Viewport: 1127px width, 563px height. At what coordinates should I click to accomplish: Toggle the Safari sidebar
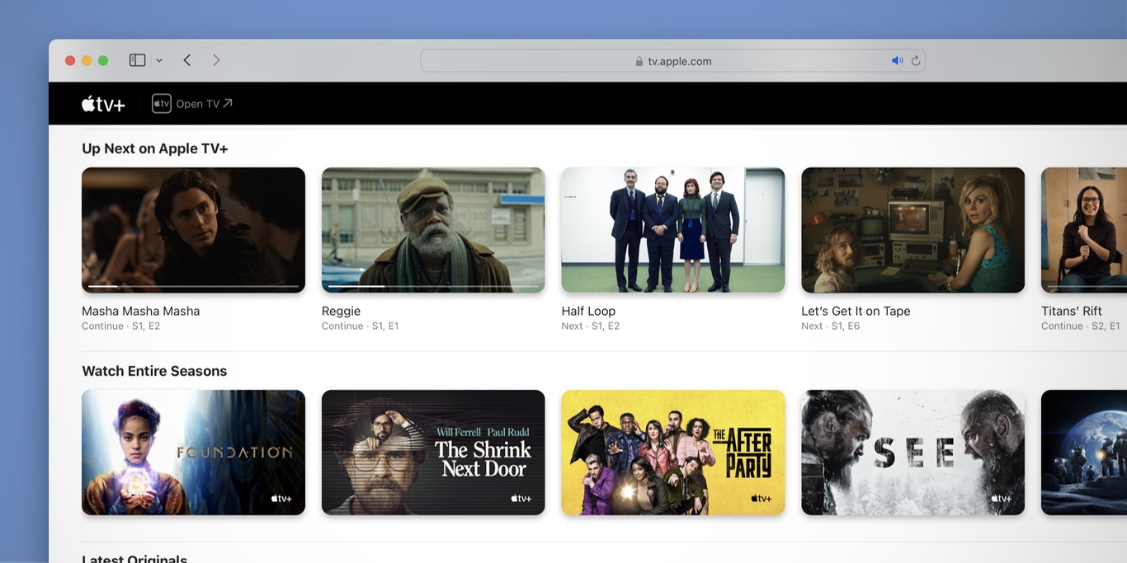[x=138, y=60]
